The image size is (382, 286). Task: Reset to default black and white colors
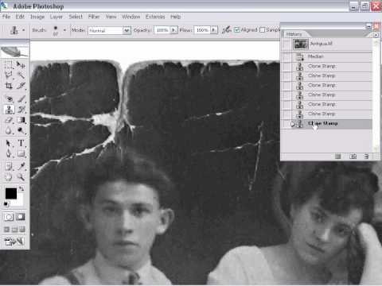pos(6,204)
